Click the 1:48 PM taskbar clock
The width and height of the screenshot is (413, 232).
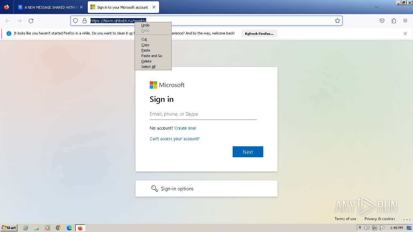(x=396, y=228)
